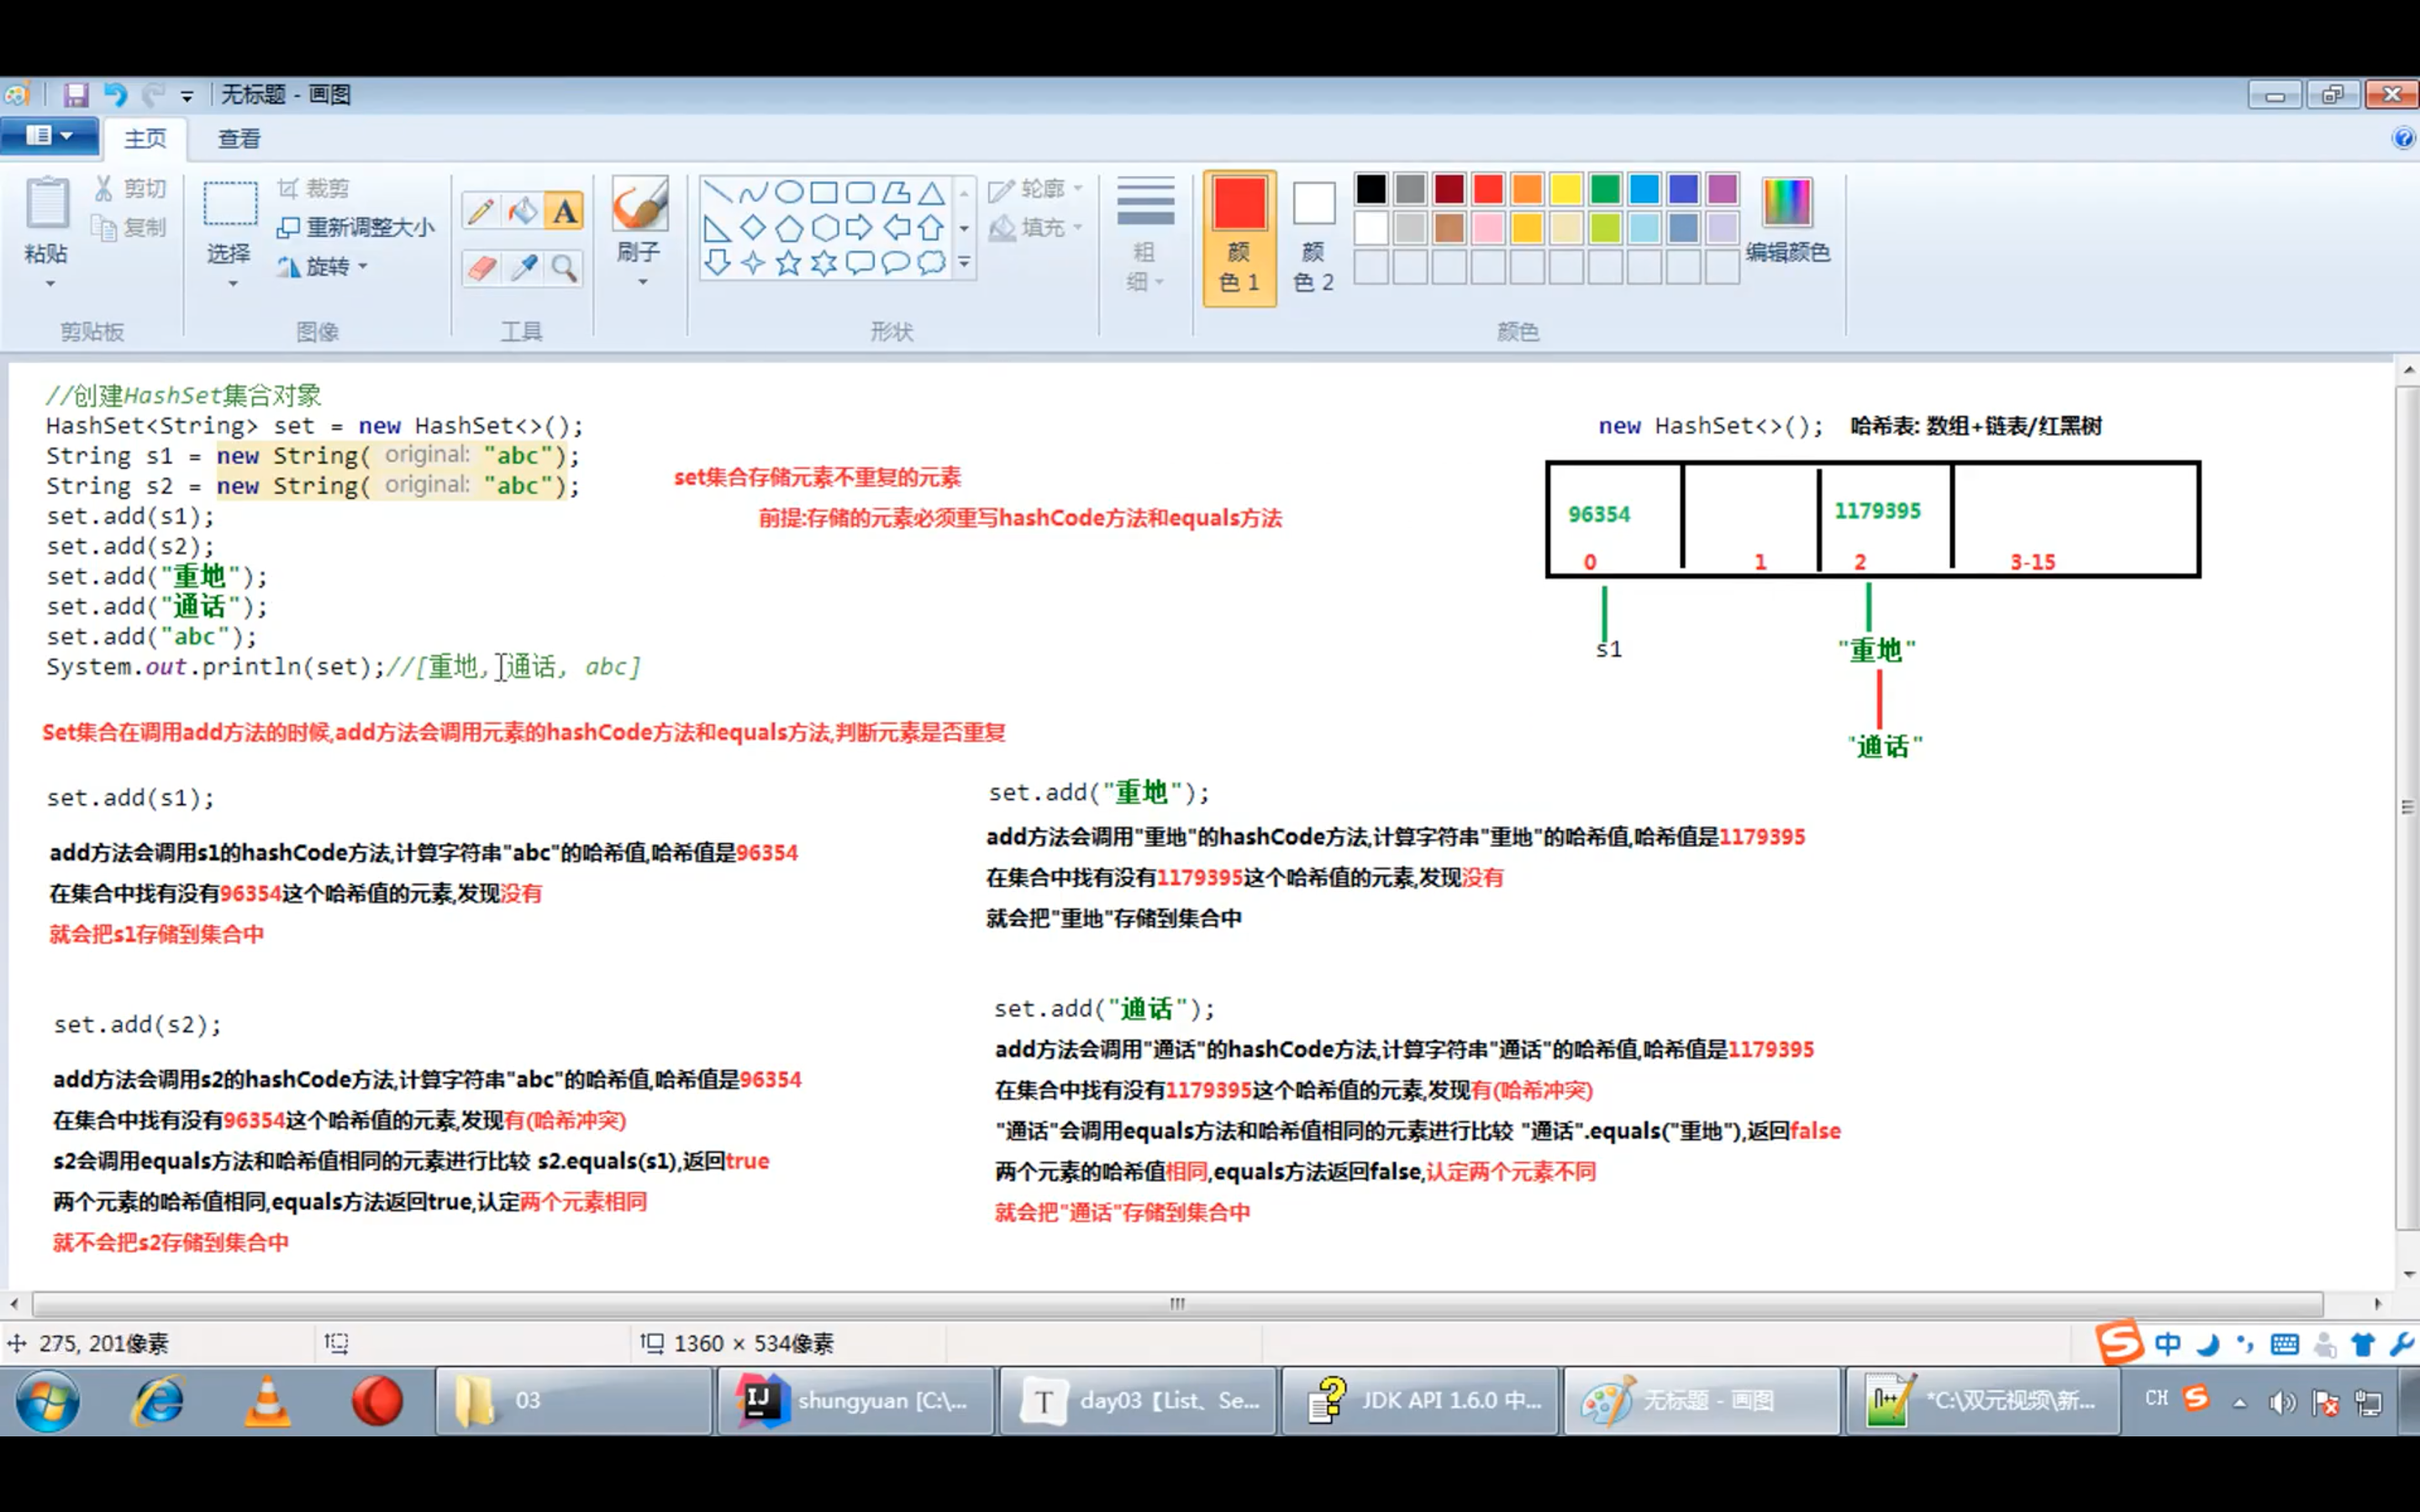Open Internet Explorer from taskbar

tap(159, 1401)
